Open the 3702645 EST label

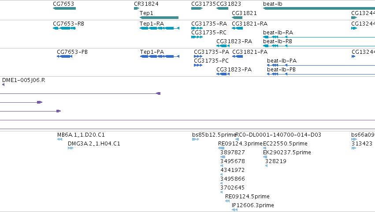tap(233, 188)
